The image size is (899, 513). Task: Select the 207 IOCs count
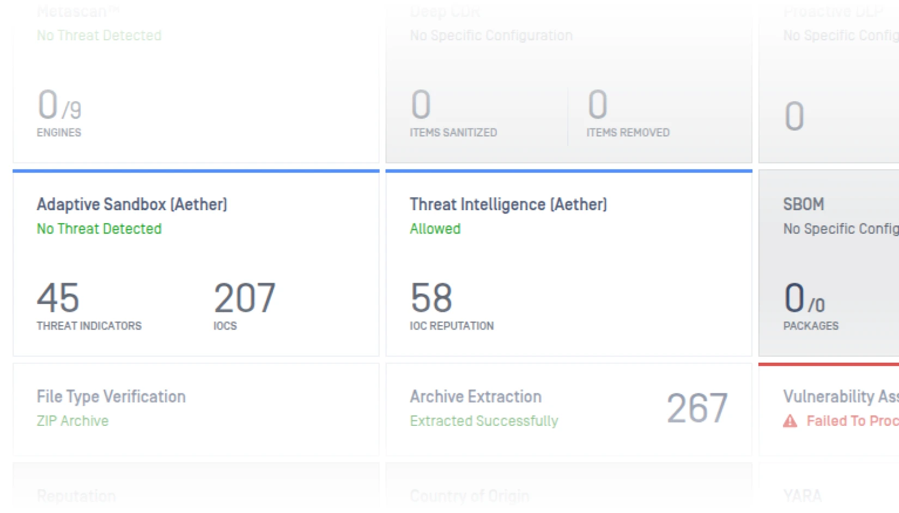point(245,298)
